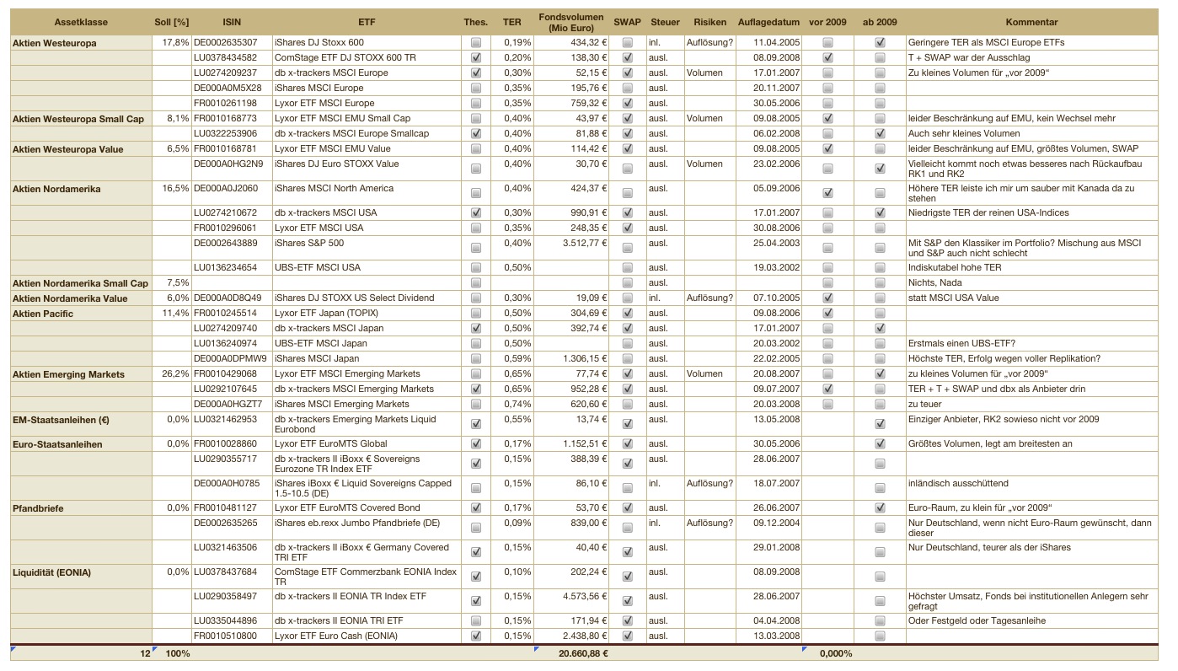The width and height of the screenshot is (1178, 671).
Task: Select the 'Aktien Emerging Markets' asset class cell
Action: 80,373
